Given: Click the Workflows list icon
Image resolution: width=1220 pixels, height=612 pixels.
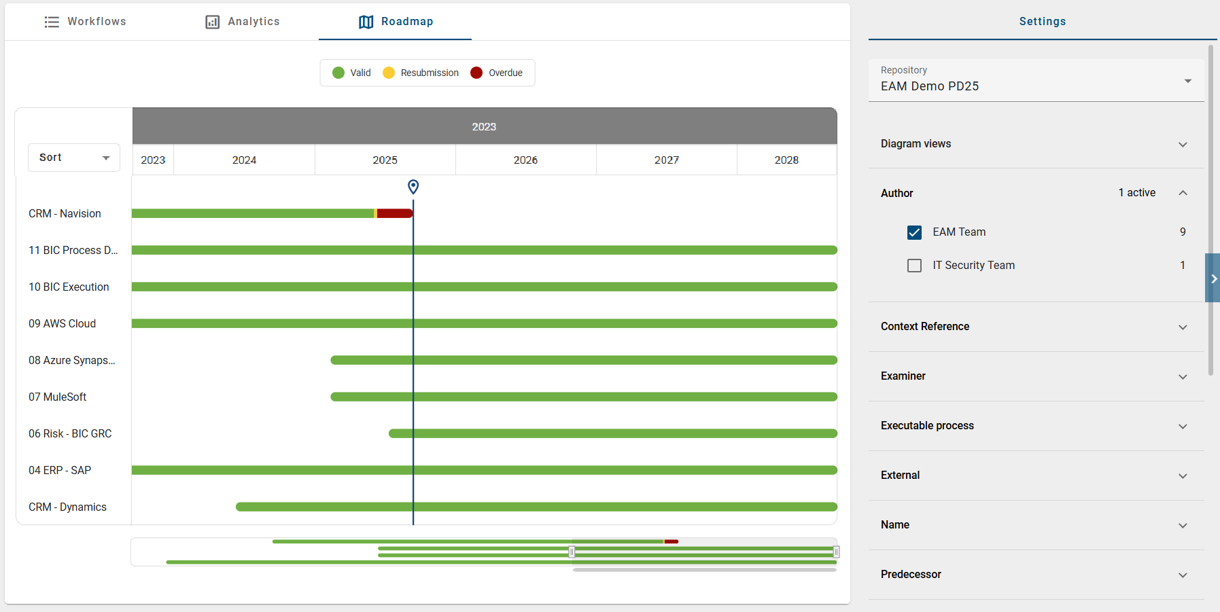Looking at the screenshot, I should (x=52, y=21).
